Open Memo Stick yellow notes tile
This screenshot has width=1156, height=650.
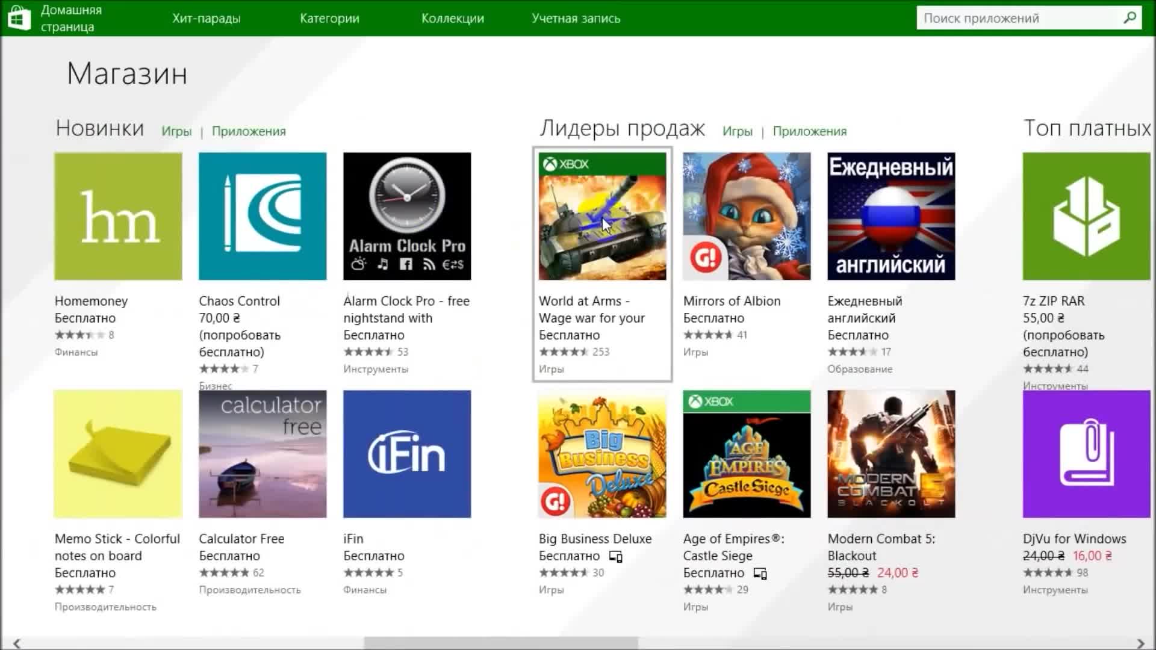[118, 454]
